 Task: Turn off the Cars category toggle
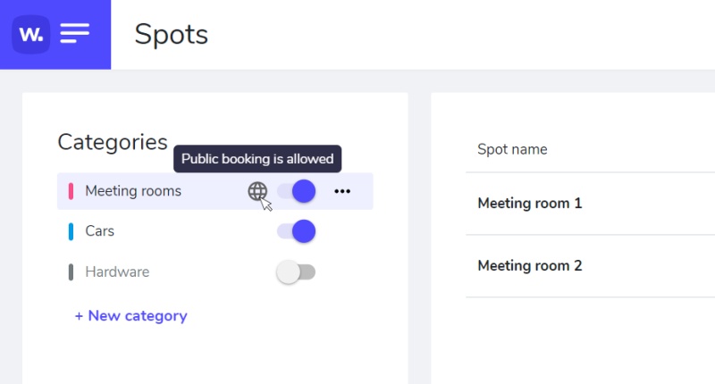297,231
